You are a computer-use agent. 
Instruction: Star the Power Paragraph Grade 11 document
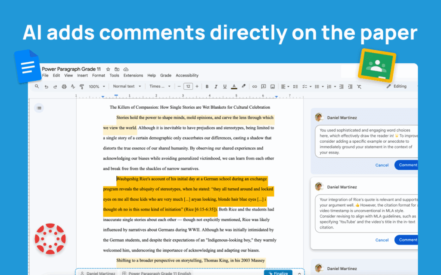point(108,69)
